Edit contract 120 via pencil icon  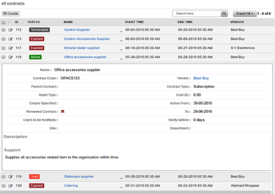click(x=11, y=186)
